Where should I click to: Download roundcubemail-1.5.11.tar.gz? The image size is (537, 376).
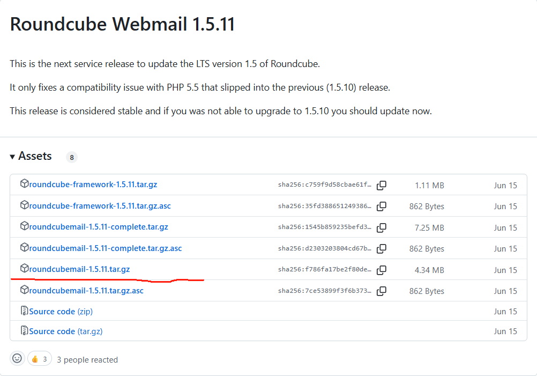[x=79, y=269]
